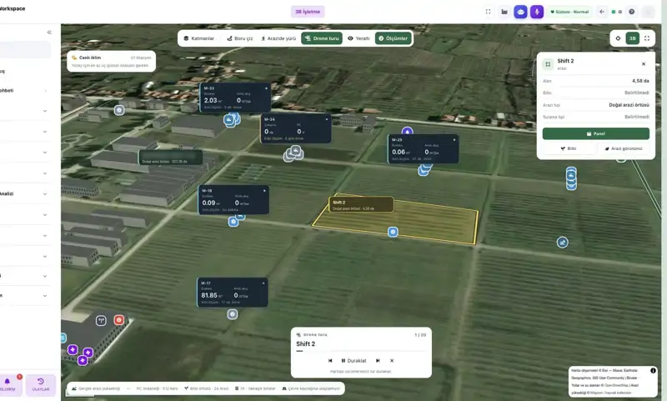Click the drone tour progress bar
Image resolution: width=667 pixels, height=401 pixels.
(x=361, y=351)
